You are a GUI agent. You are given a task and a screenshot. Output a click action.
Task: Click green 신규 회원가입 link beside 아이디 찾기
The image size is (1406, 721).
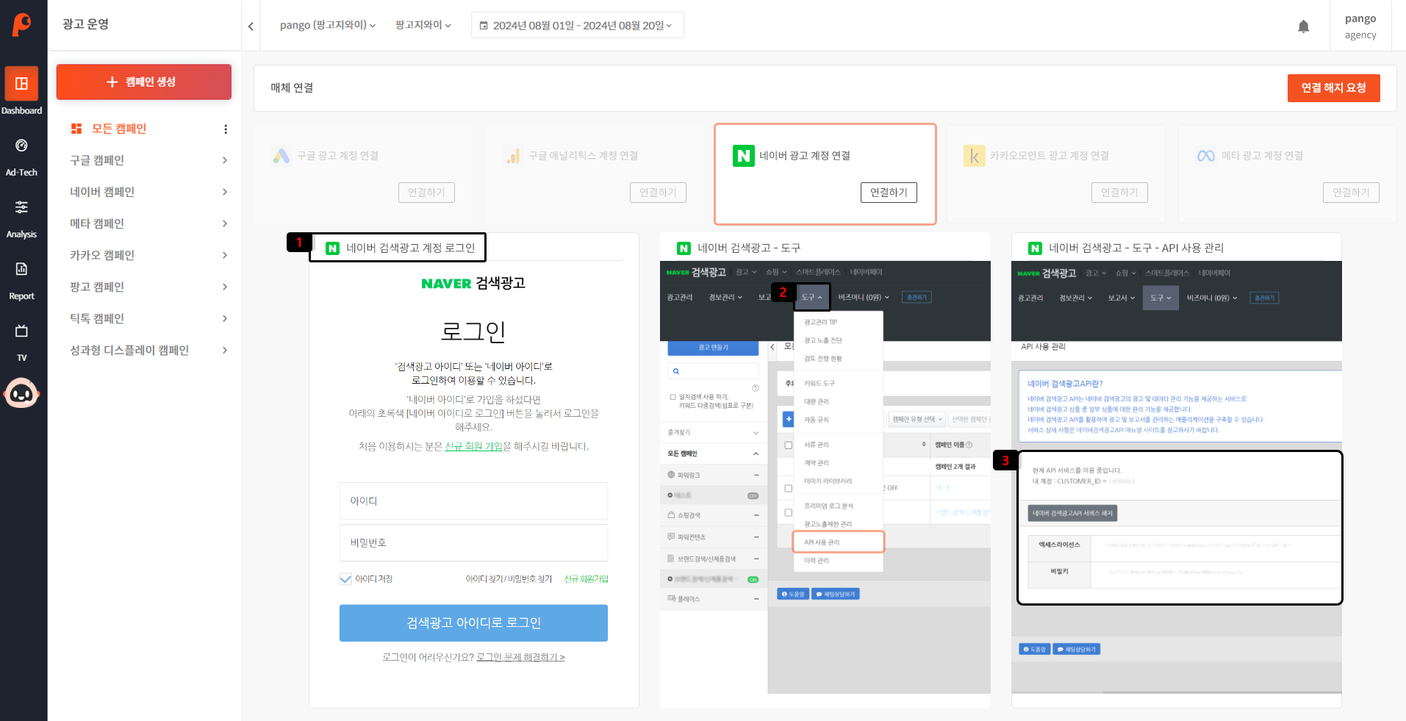tap(586, 579)
